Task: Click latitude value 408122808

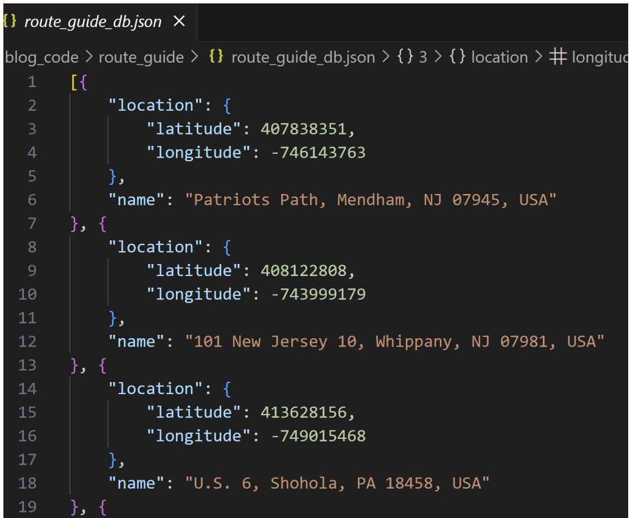Action: point(303,271)
